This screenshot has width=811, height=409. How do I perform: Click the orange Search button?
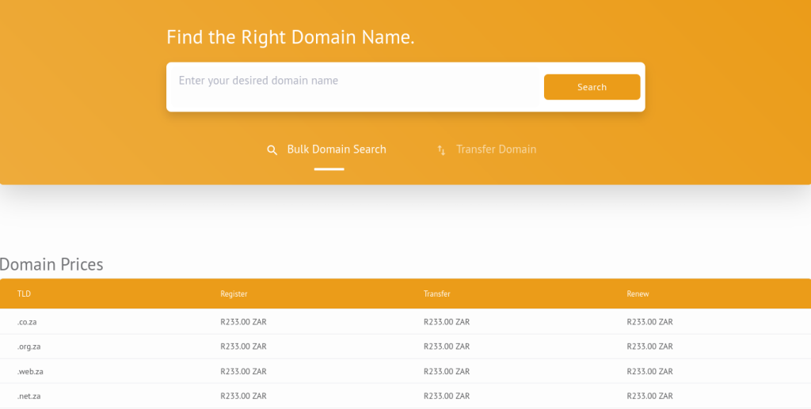tap(592, 87)
